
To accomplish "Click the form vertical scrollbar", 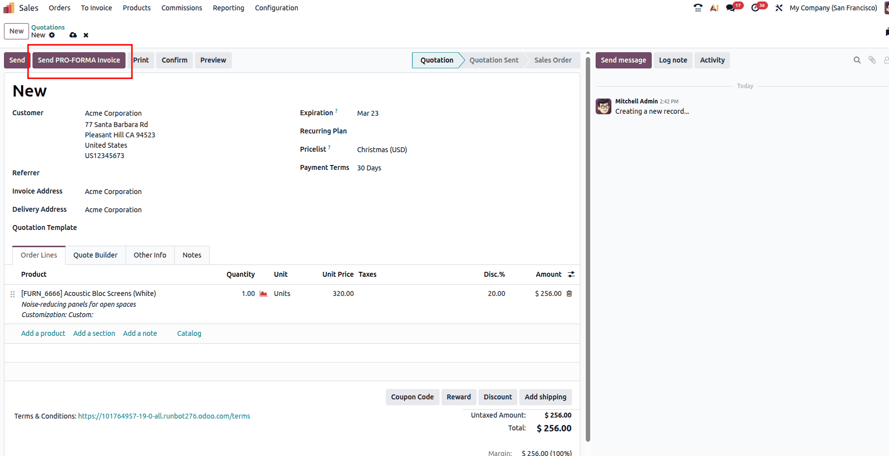I will coord(588,249).
